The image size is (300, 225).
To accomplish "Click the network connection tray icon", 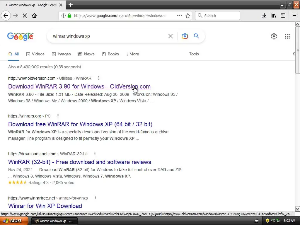I will pyautogui.click(x=273, y=221).
